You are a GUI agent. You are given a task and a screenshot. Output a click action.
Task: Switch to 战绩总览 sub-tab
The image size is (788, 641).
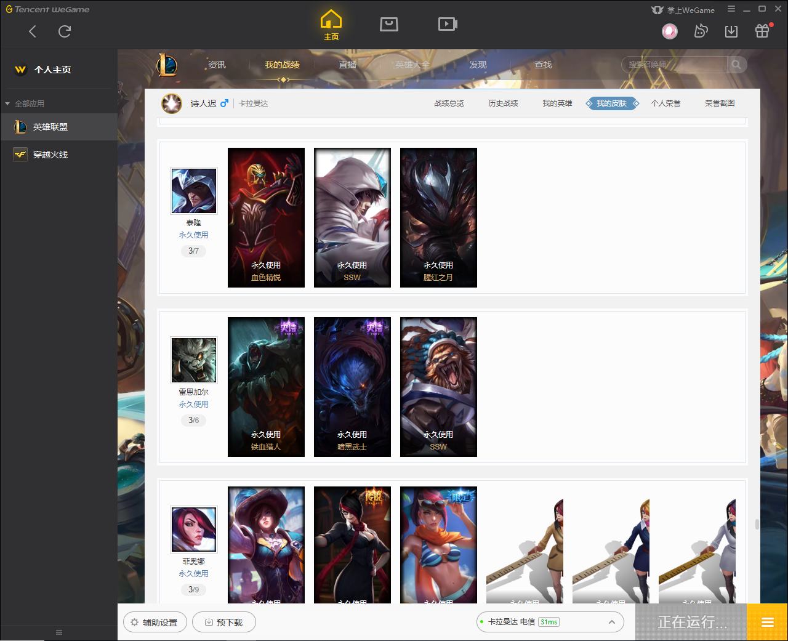coord(449,103)
